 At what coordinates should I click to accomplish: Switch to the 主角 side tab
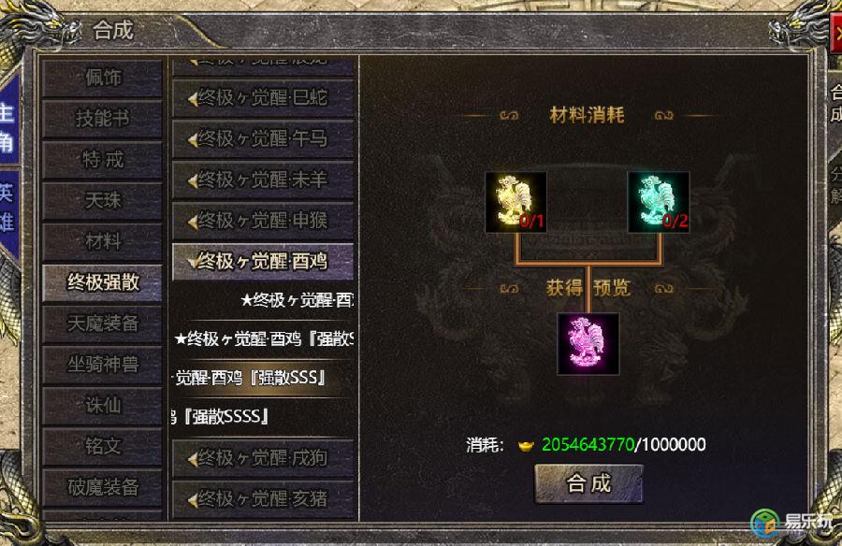pyautogui.click(x=7, y=127)
